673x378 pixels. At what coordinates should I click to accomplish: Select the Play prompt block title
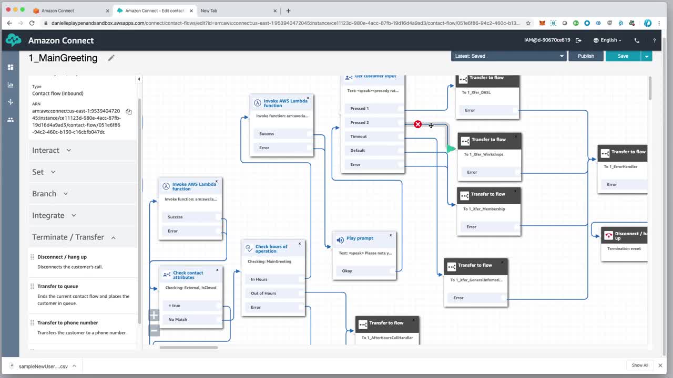click(x=360, y=238)
